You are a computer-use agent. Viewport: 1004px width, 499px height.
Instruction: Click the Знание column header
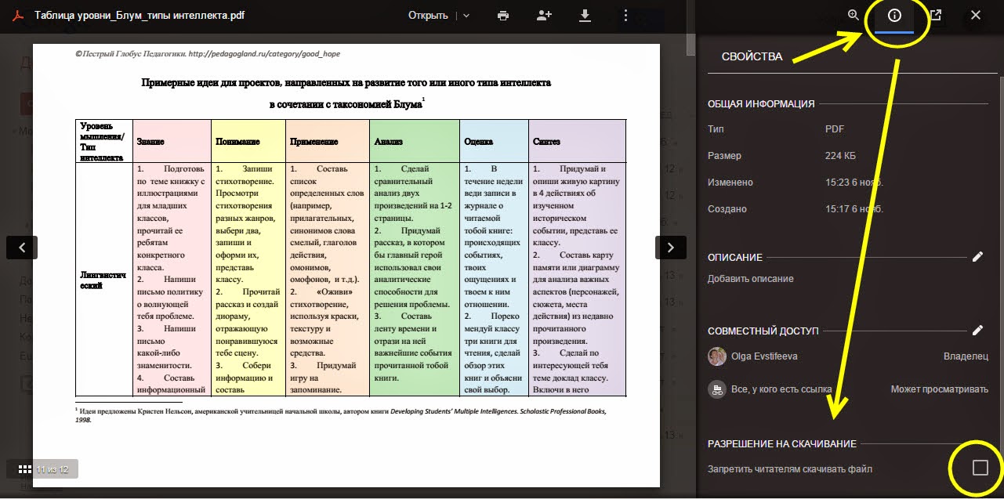point(172,142)
